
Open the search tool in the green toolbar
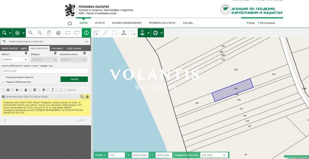point(4,33)
